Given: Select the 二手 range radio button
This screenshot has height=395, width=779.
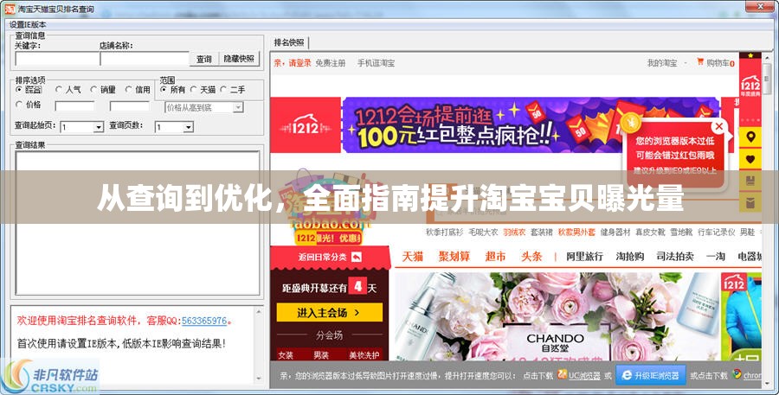Looking at the screenshot, I should (223, 90).
